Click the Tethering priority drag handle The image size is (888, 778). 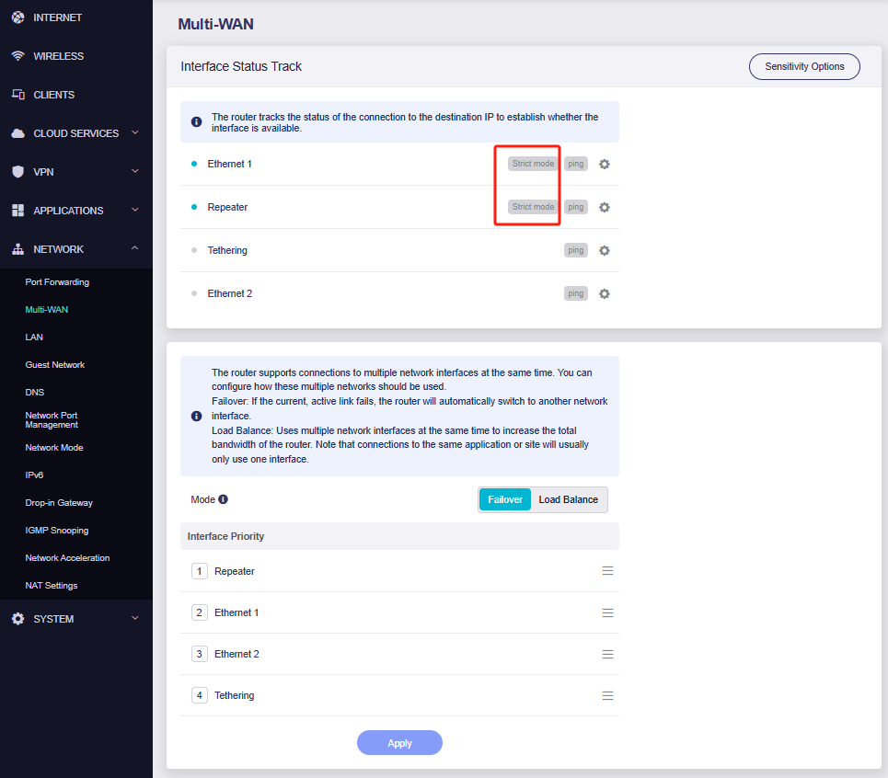(x=607, y=695)
